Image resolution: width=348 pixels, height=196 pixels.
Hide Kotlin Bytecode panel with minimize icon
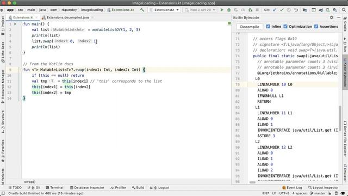[339, 17]
